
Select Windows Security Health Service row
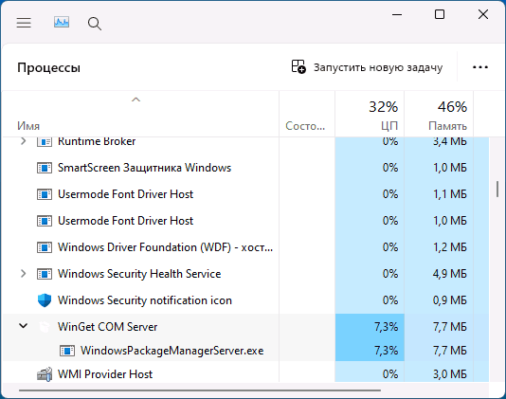click(245, 274)
